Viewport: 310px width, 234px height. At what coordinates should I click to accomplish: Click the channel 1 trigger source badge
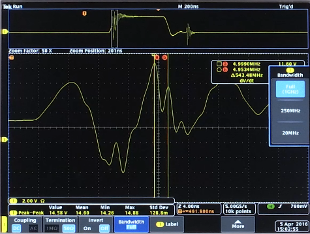tap(271, 206)
